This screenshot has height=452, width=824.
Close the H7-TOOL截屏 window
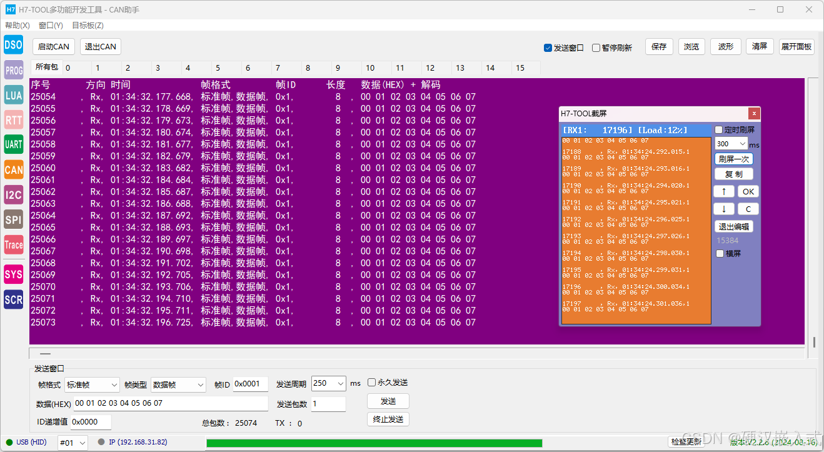pyautogui.click(x=754, y=113)
